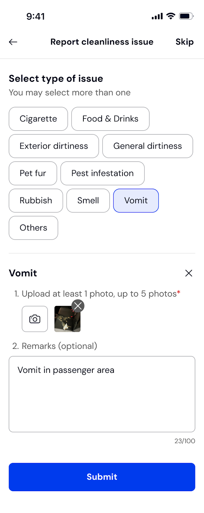Tap the back arrow icon
Viewport: 204px width, 513px height.
point(13,42)
